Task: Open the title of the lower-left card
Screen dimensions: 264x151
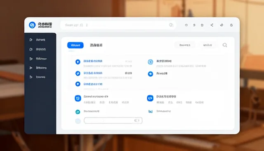Action: pyautogui.click(x=96, y=96)
